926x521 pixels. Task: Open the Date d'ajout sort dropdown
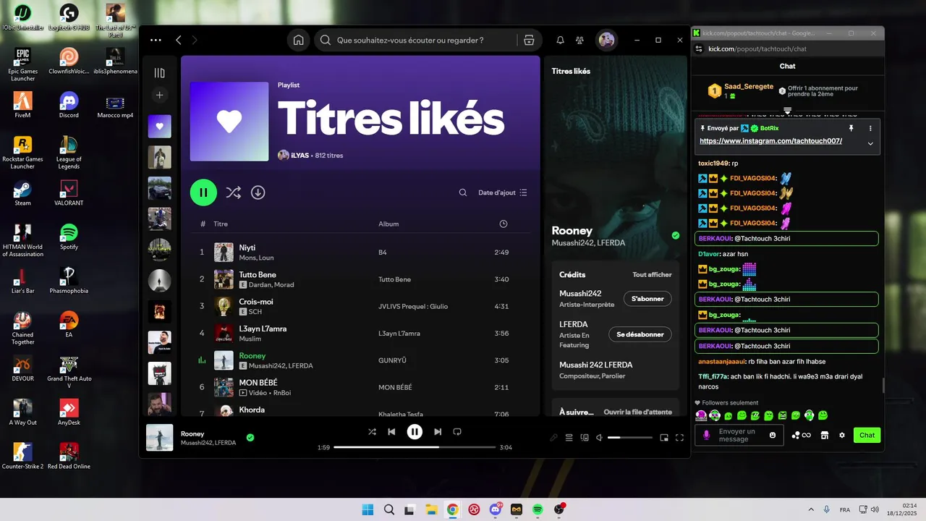[503, 192]
